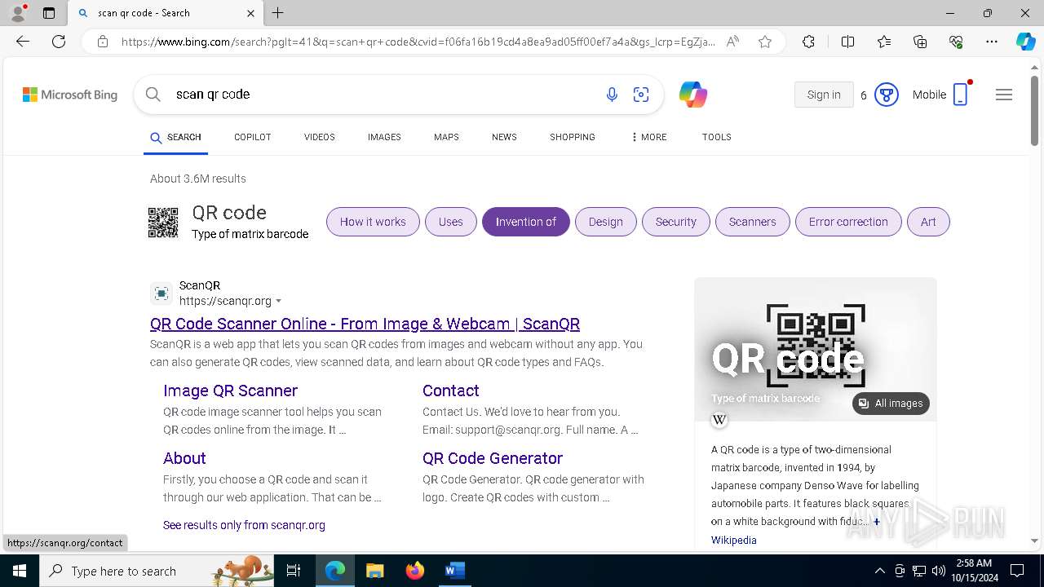Screen dimensions: 1044x587
Task: Open Wikipedia link in knowledge panel
Action: click(734, 541)
